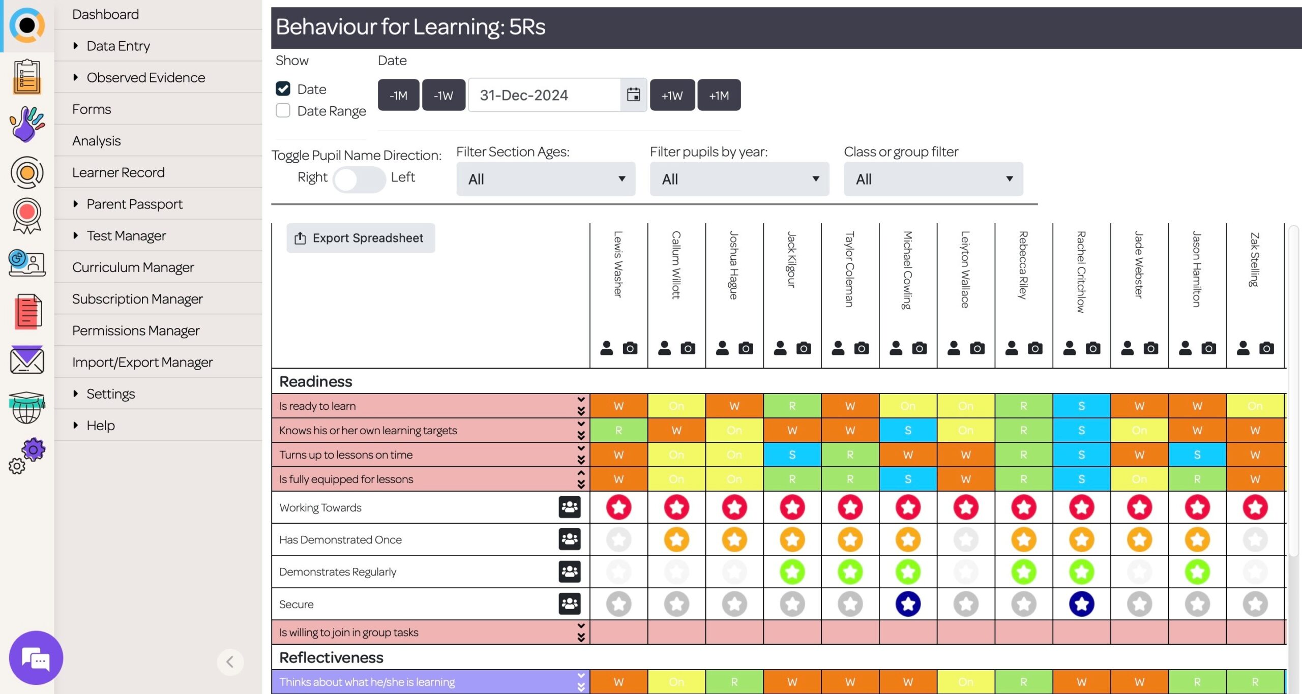Screen dimensions: 1302x694
Task: Enable the Date Range checkbox
Action: coord(283,111)
